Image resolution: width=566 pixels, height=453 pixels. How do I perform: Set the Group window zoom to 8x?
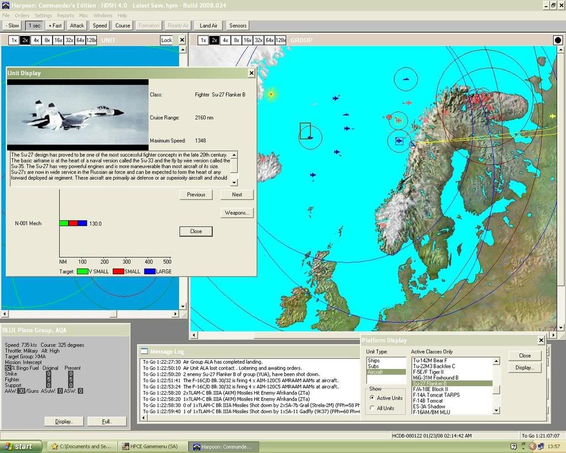click(236, 40)
